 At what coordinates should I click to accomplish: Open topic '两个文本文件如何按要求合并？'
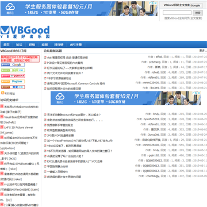click(65, 73)
